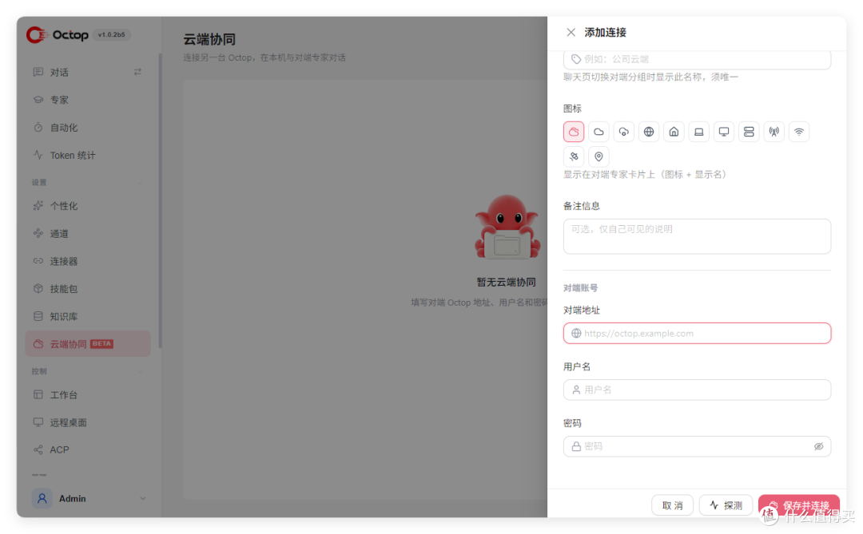The height and width of the screenshot is (534, 863).
Task: Click the Octop logo
Action: pos(58,34)
